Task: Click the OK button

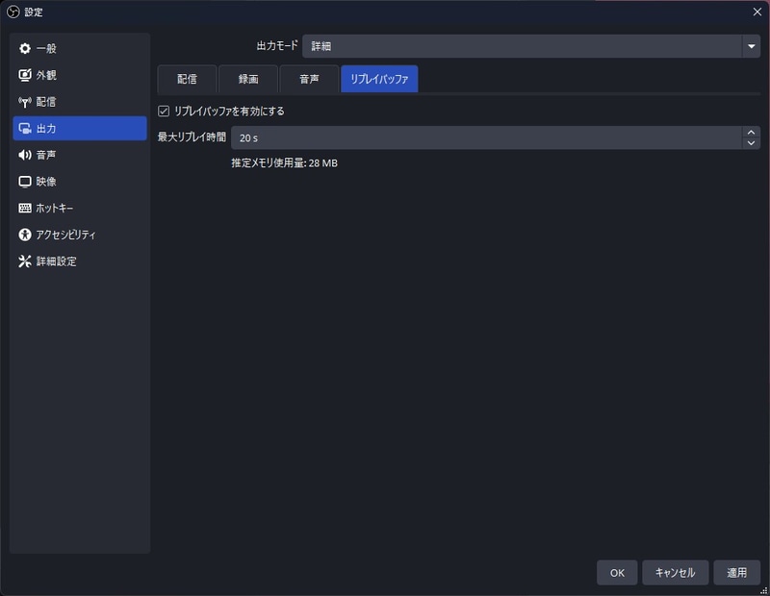Action: 616,572
